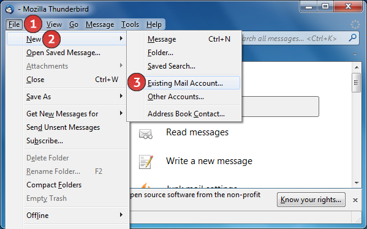Choose Other Accounts…
Image resolution: width=367 pixels, height=229 pixels.
pyautogui.click(x=184, y=97)
